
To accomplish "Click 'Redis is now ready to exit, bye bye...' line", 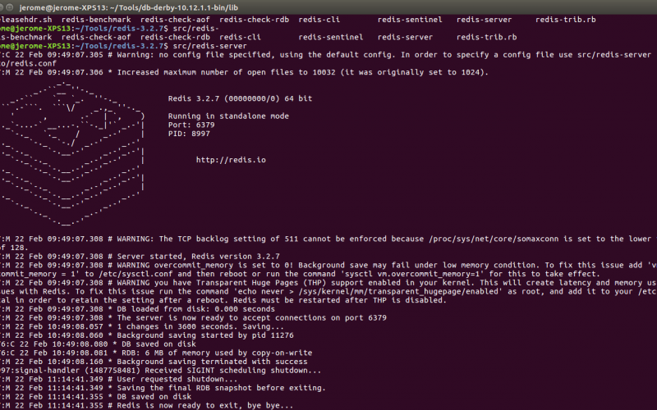I will pos(204,405).
